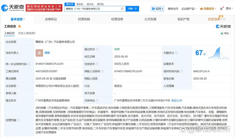Click the 广州市番禺区市场监督管理局 value

52,100
